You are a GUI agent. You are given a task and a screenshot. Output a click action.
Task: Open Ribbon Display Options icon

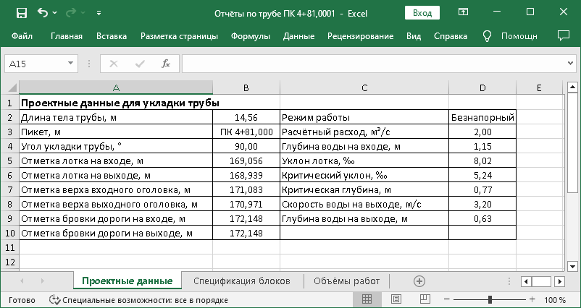[463, 12]
